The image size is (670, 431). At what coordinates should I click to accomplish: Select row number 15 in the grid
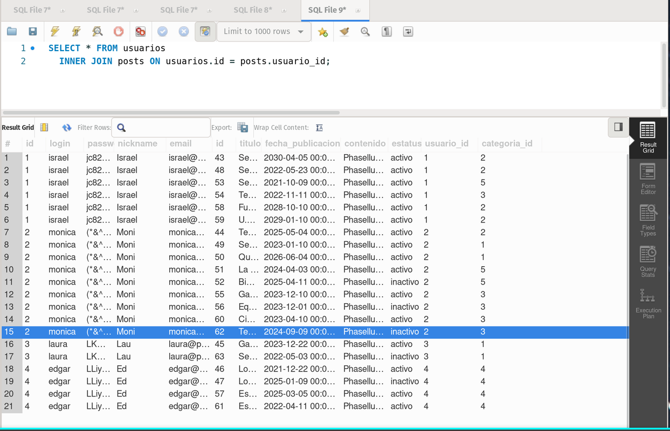pyautogui.click(x=12, y=332)
